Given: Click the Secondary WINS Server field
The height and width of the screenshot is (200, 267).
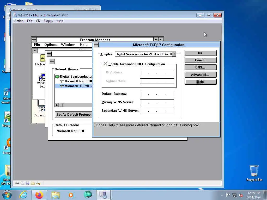Looking at the screenshot, I should [157, 110].
